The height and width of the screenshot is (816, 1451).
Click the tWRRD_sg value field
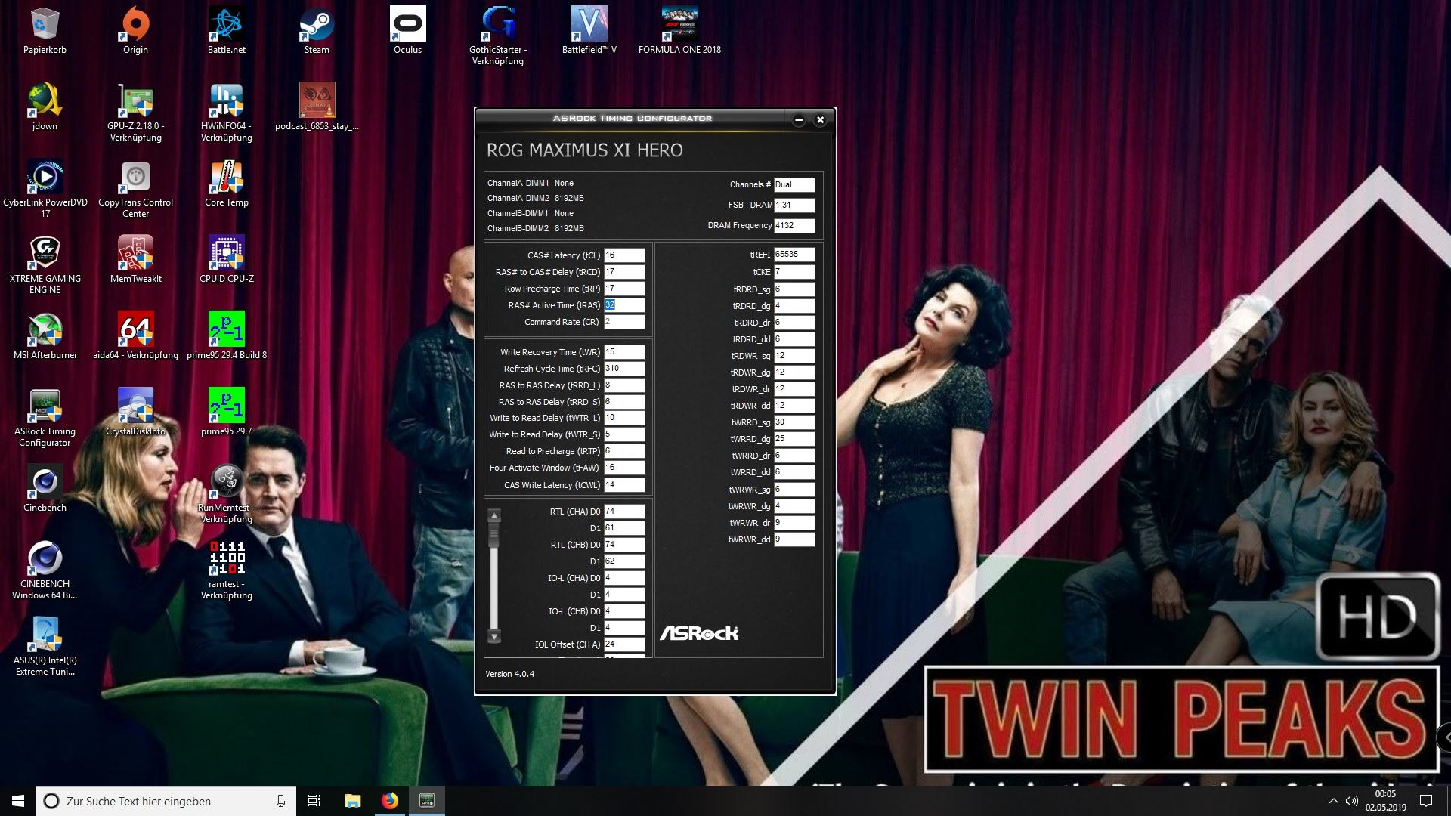point(794,422)
